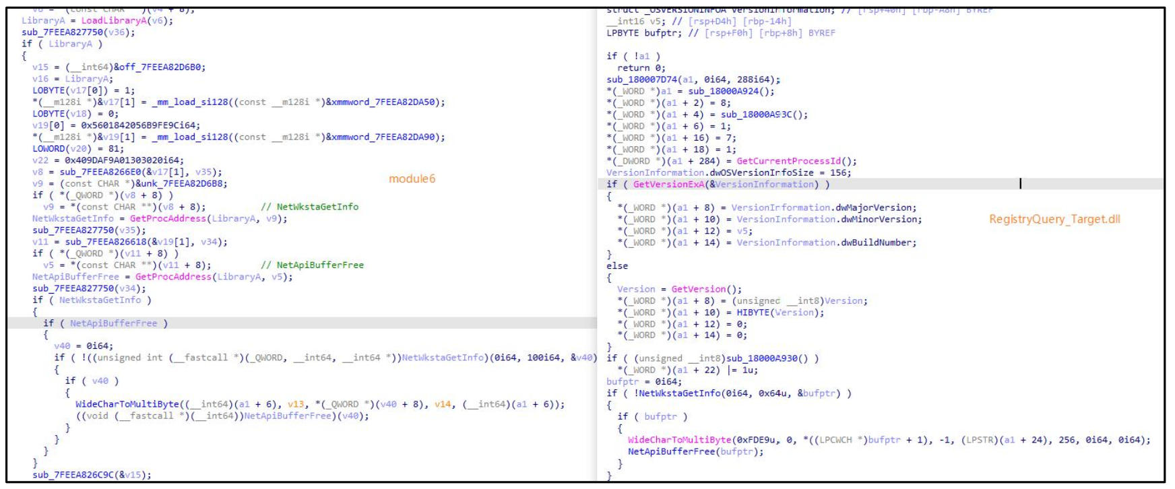
Task: Select the line v22 = 0x409DAF9A01303020i64;
Action: [108, 160]
